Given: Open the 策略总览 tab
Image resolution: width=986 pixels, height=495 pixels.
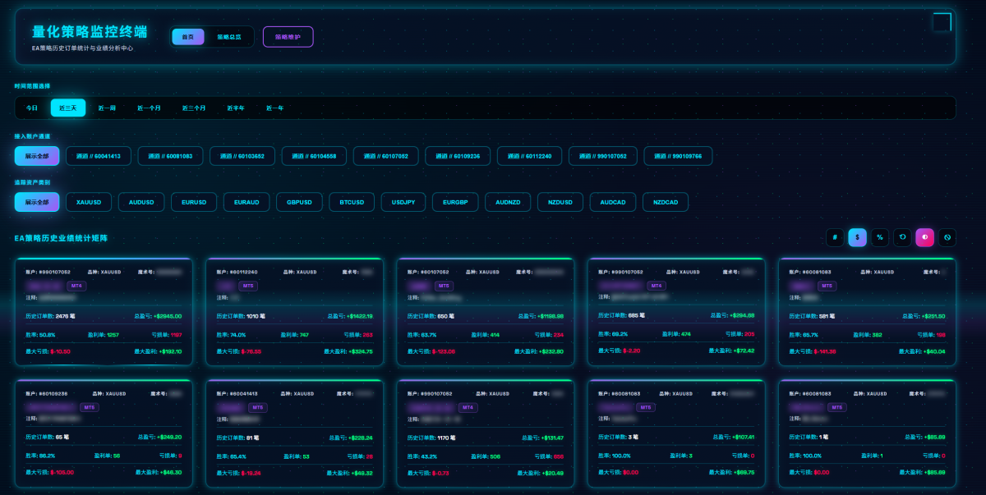Looking at the screenshot, I should coord(229,37).
